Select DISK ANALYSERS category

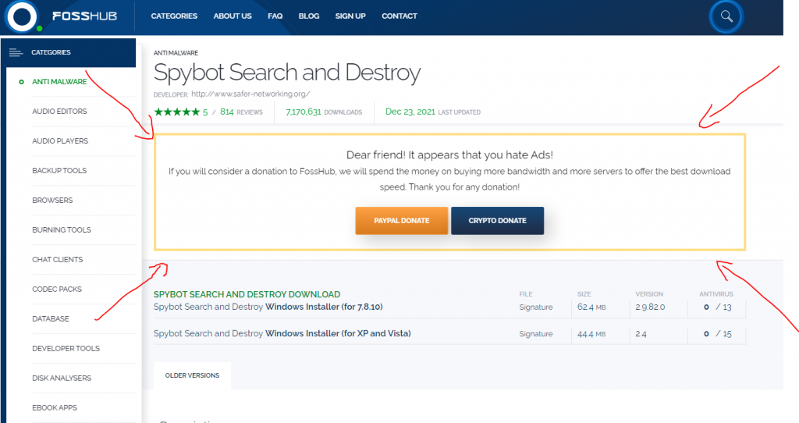pos(62,379)
